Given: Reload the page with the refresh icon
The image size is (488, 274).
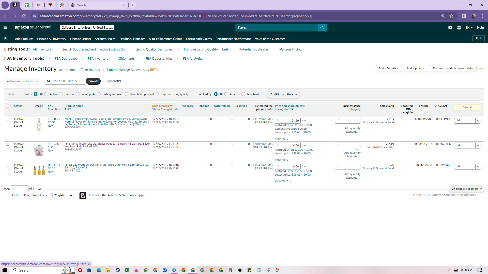Looking at the screenshot, I should (24, 16).
